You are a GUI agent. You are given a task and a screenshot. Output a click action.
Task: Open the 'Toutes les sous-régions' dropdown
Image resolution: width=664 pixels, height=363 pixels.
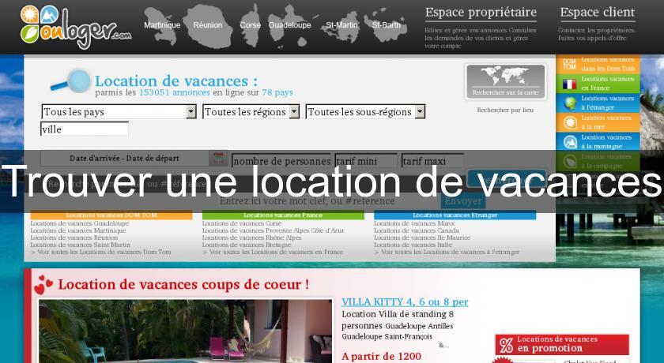click(365, 111)
